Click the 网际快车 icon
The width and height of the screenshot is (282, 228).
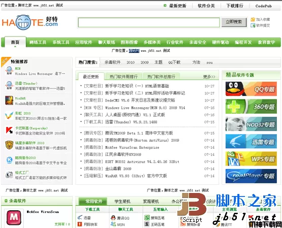[80, 224]
